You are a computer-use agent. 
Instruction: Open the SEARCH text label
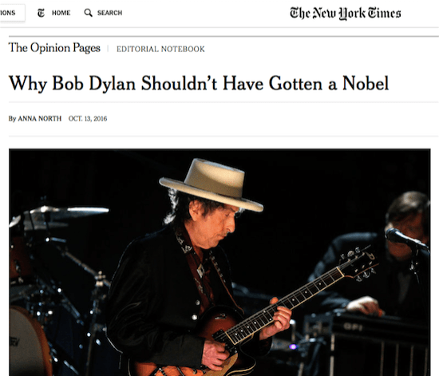[110, 13]
